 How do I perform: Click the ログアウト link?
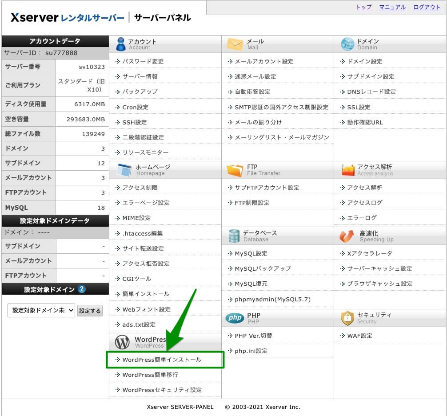pyautogui.click(x=427, y=7)
